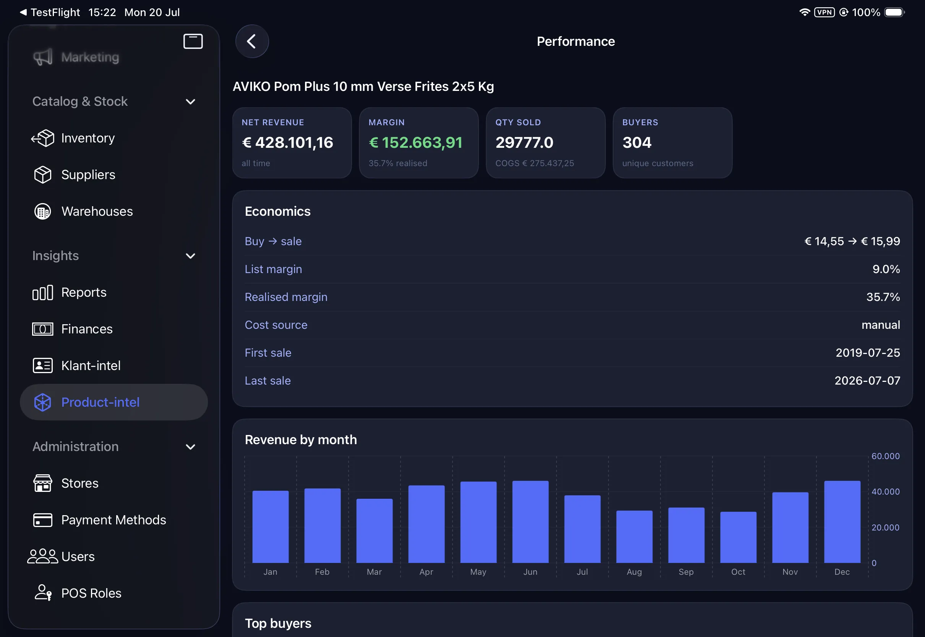Collapse the Insights section chevron
This screenshot has height=637, width=925.
(191, 256)
